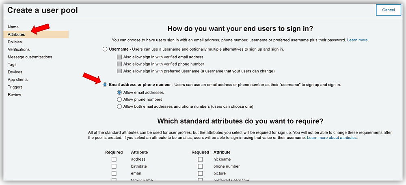Choose Allow phone numbers radio option
Viewport: 406px width, 185px height.
(x=119, y=99)
